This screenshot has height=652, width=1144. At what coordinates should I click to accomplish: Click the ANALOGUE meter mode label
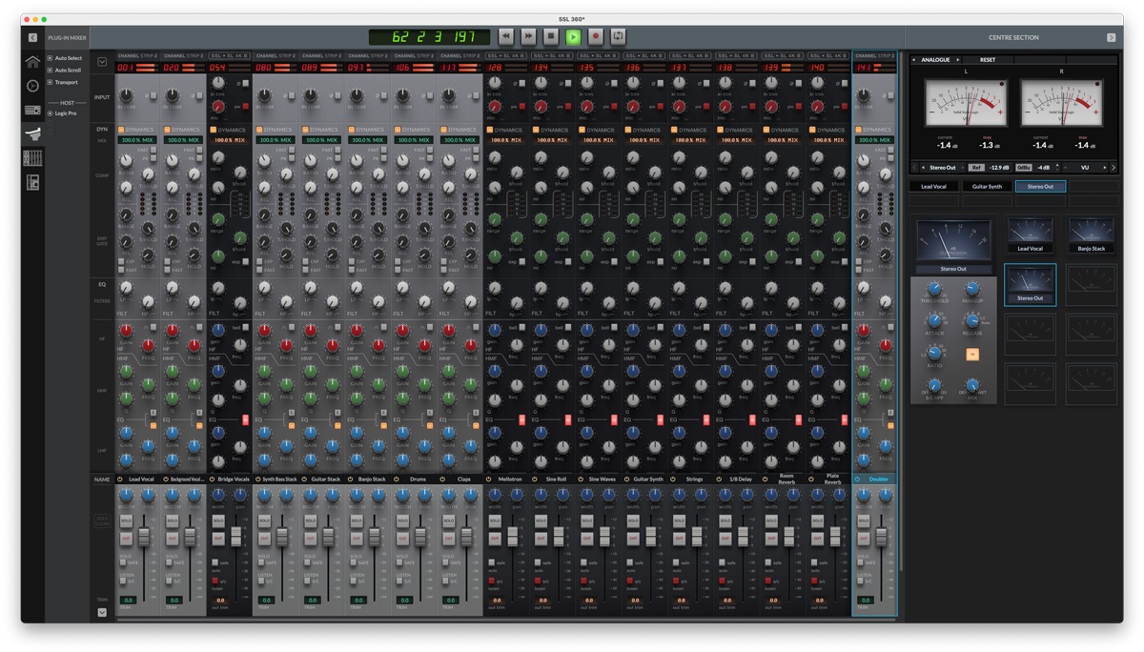click(x=936, y=60)
